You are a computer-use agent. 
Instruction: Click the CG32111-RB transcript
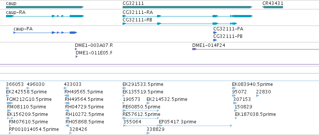pyautogui.click(x=180, y=24)
